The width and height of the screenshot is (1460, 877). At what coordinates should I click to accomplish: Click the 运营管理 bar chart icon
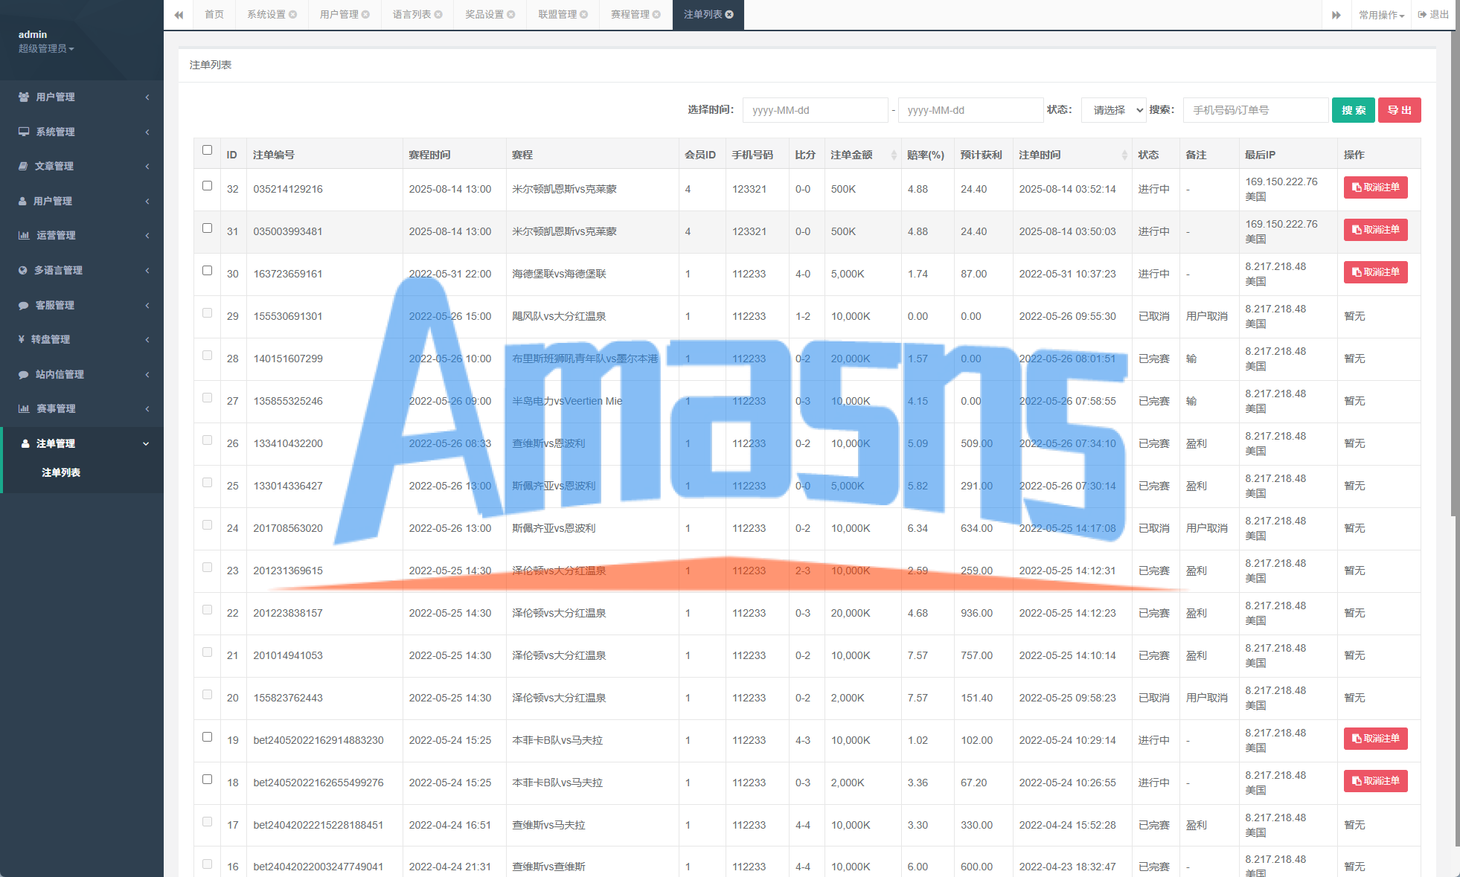pos(24,235)
